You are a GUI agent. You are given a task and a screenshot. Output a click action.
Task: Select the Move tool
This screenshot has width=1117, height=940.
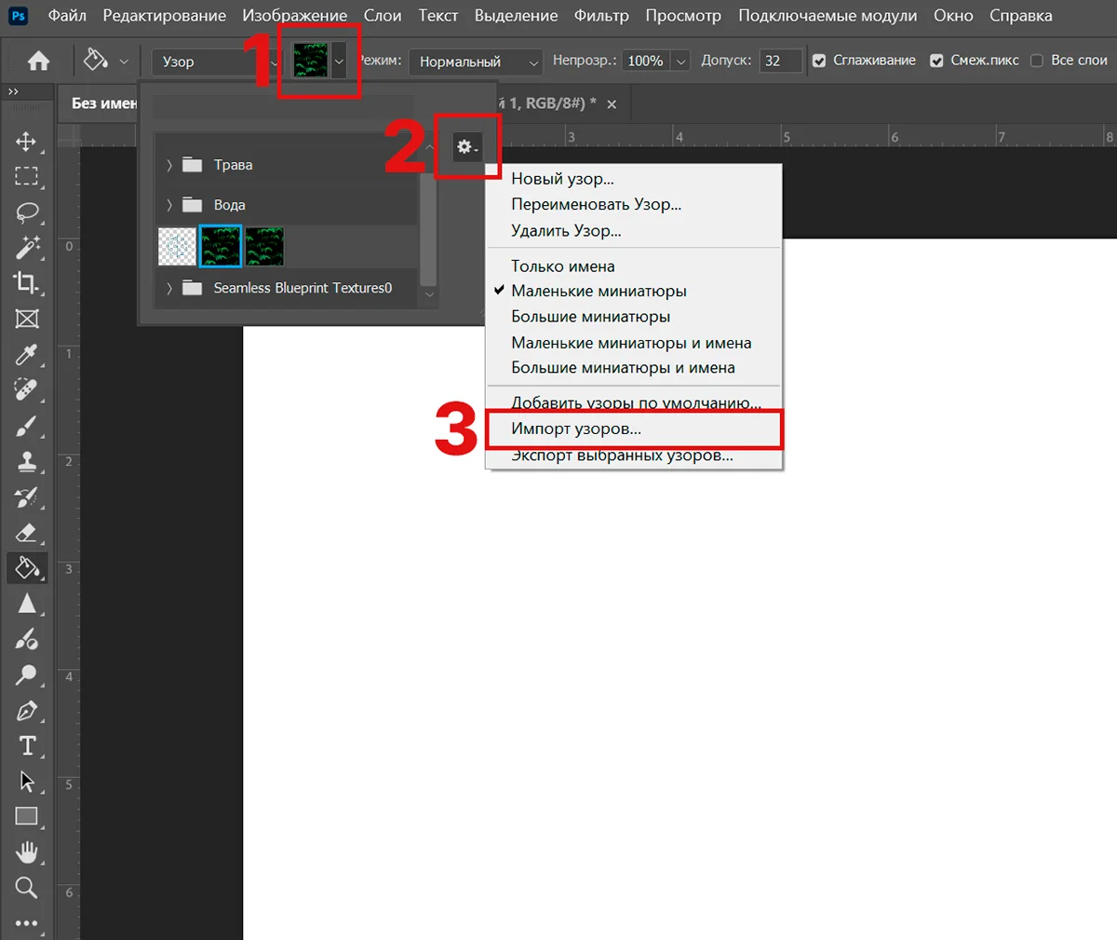(27, 142)
